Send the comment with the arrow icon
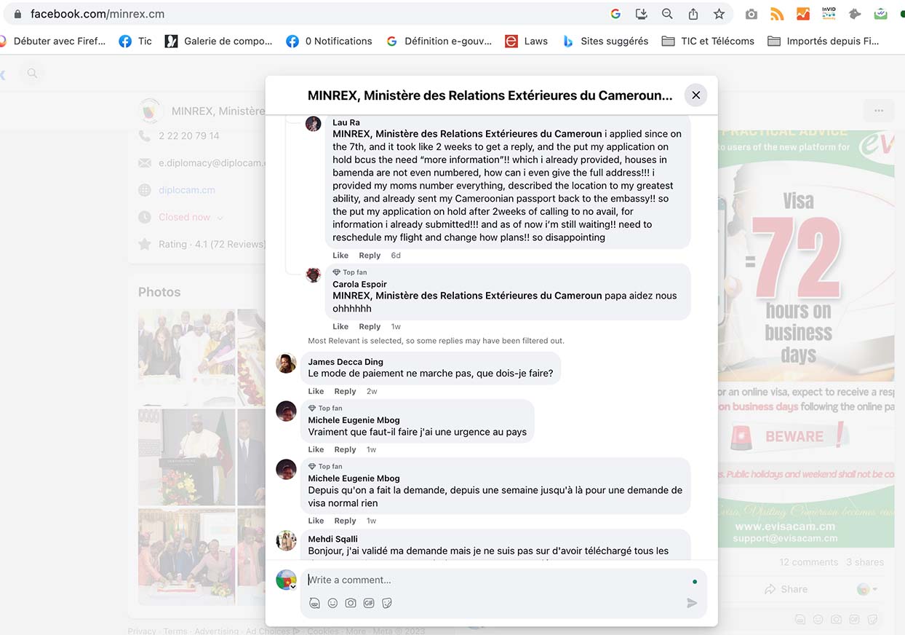This screenshot has height=635, width=905. pos(692,603)
